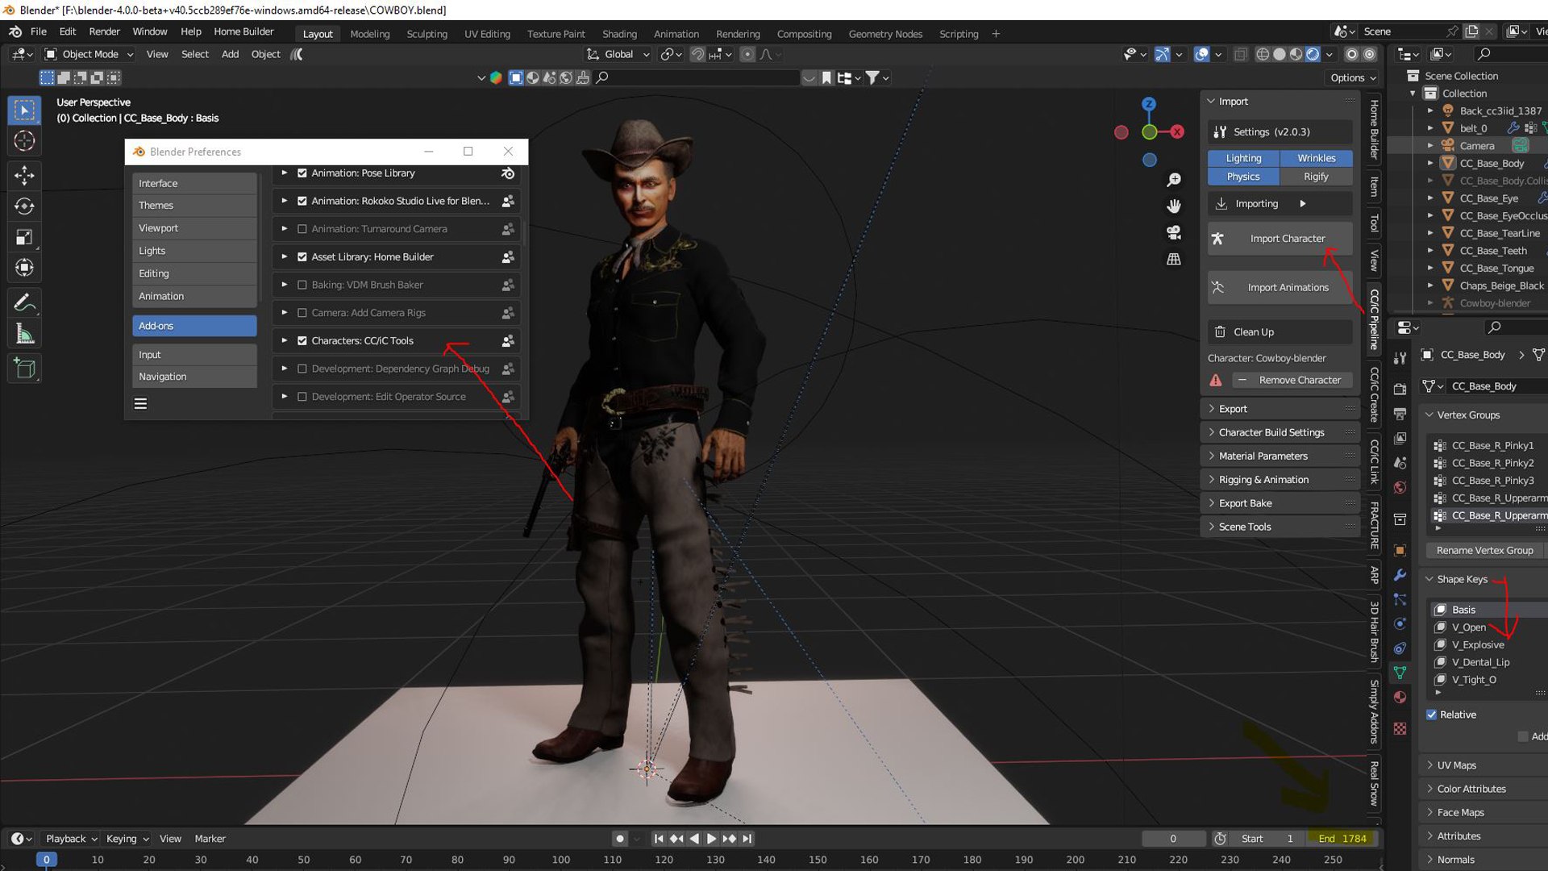Open the Home Builder menu
Screen dimensions: 1548x871
click(x=243, y=31)
